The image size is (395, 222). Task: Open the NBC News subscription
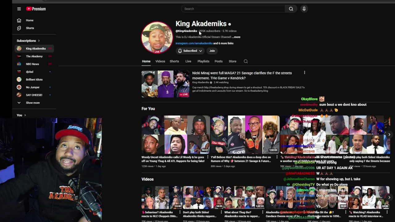[34, 64]
